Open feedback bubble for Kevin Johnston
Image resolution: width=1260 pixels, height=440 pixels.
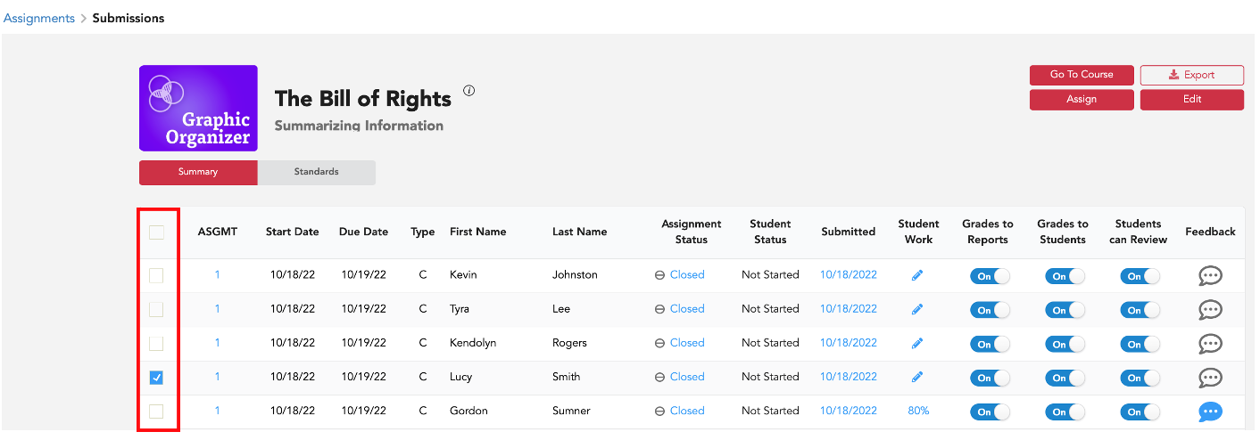(1210, 276)
